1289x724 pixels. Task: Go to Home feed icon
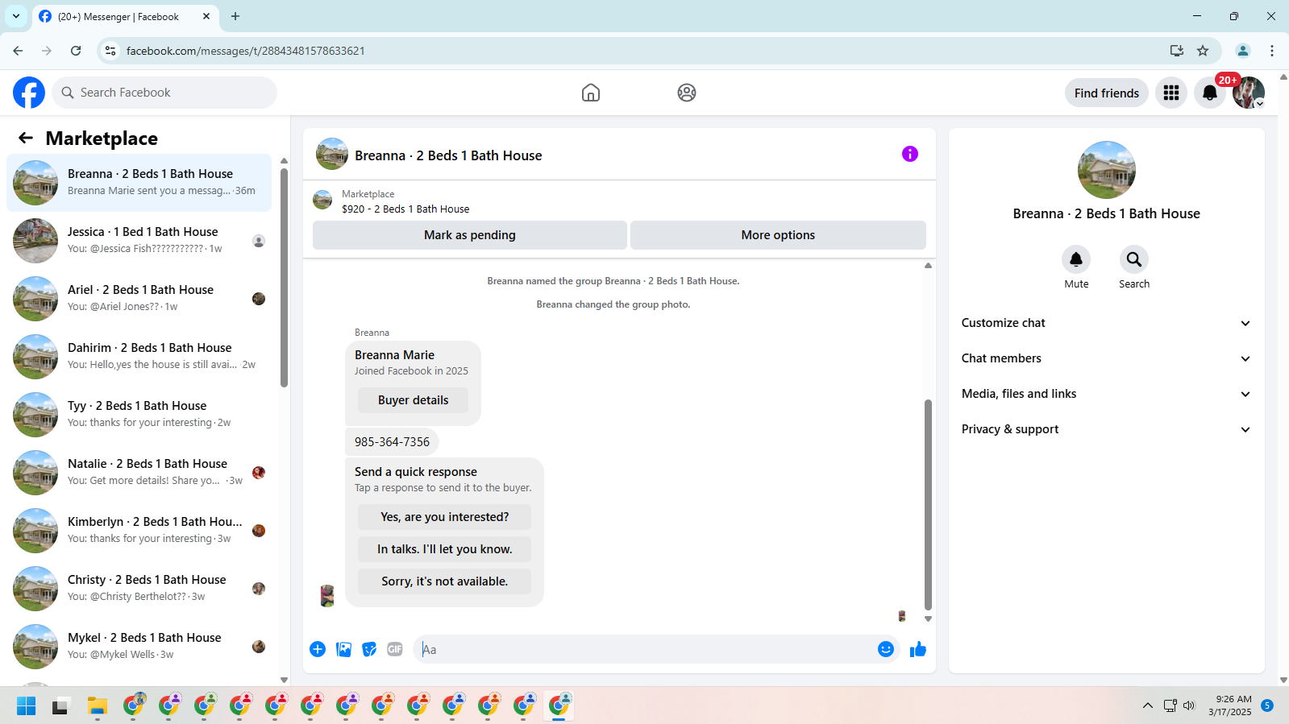(x=591, y=93)
